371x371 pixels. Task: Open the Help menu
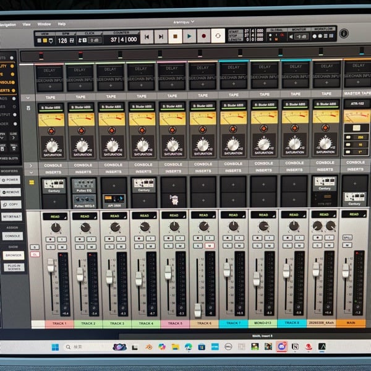pyautogui.click(x=62, y=24)
